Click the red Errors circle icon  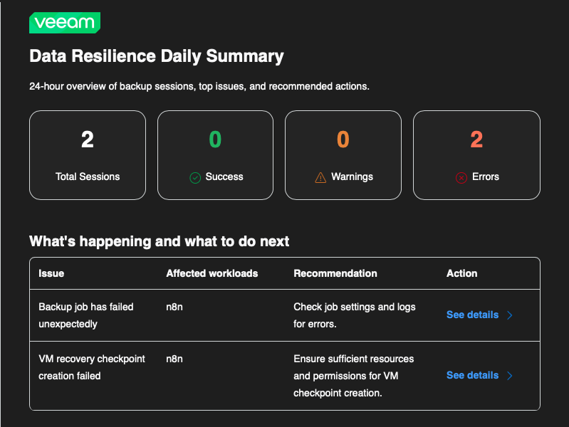click(x=461, y=177)
